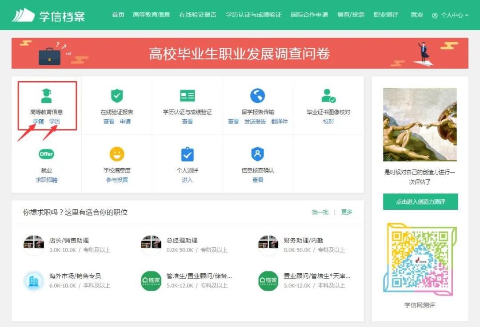Click the 学校满意度 smiley face icon

[x=116, y=154]
